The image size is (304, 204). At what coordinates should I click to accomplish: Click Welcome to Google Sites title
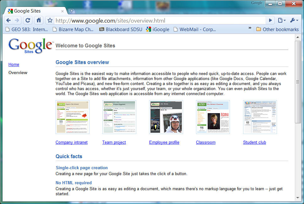(x=85, y=46)
